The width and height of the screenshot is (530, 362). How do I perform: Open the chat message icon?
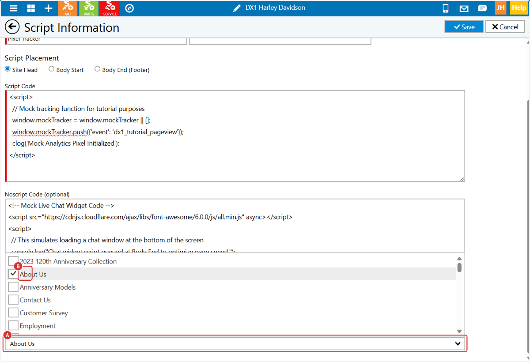coord(482,8)
